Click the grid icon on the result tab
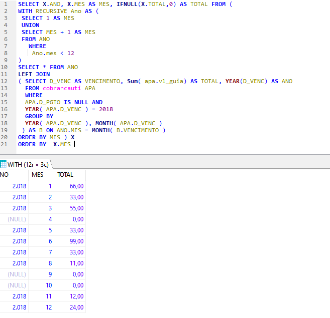Image resolution: width=330 pixels, height=318 pixels. 4,164
